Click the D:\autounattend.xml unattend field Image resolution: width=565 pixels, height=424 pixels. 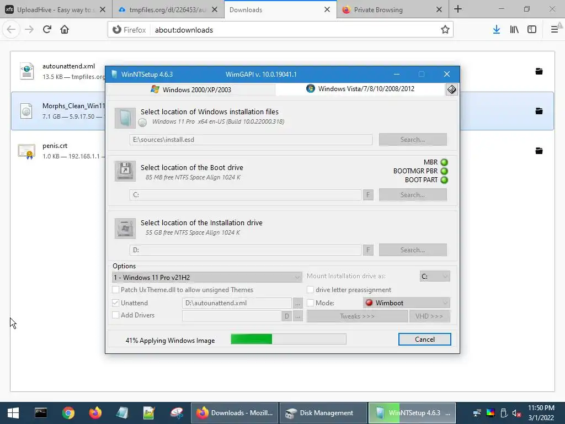coord(237,303)
